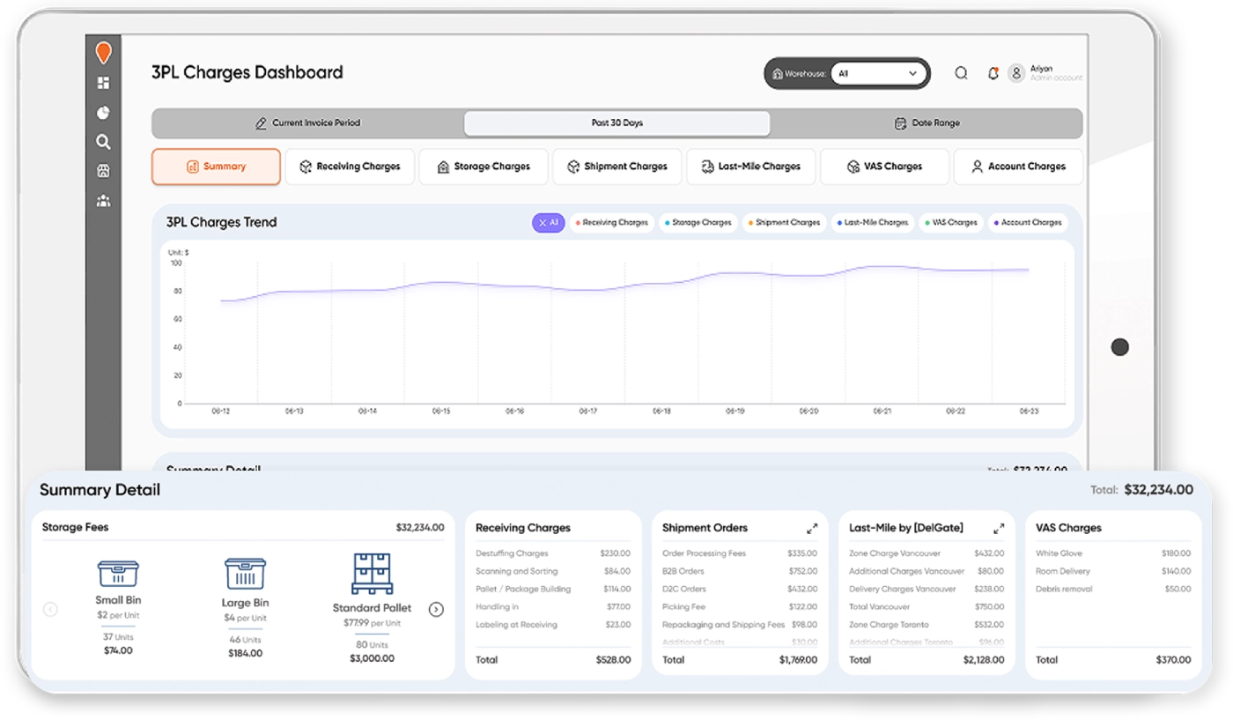This screenshot has width=1233, height=720.
Task: Open the Account Charges tab
Action: [x=1018, y=167]
